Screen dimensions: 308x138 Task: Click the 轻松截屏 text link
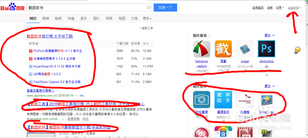(x=201, y=112)
